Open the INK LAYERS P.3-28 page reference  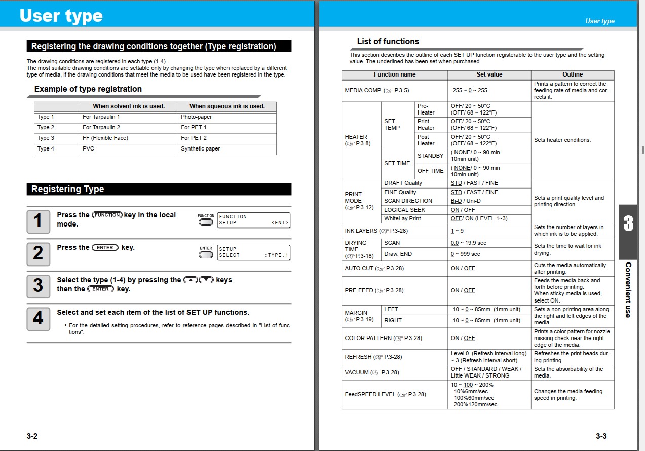click(394, 231)
